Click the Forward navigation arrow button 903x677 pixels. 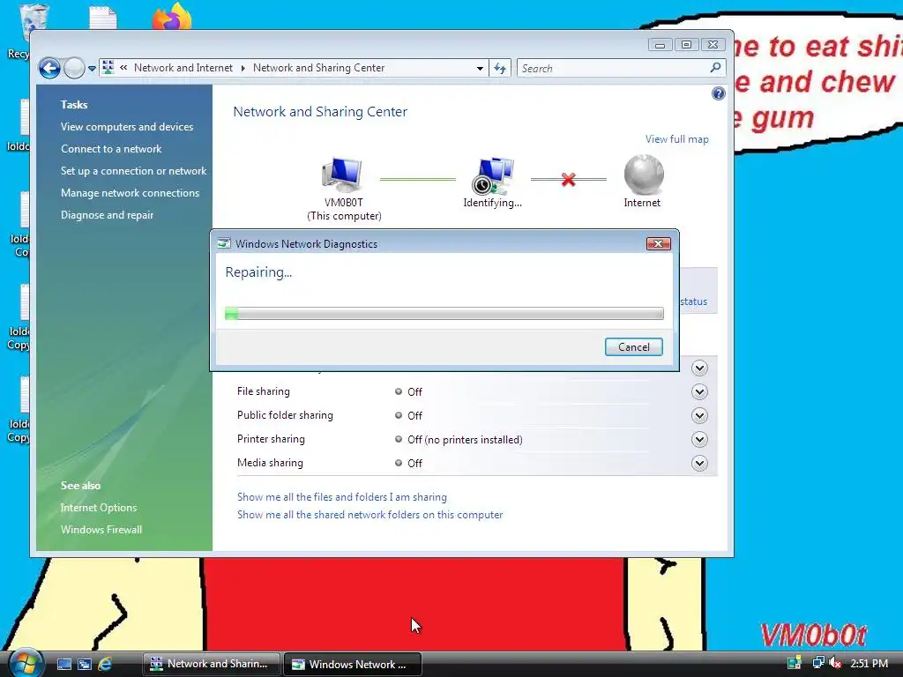pyautogui.click(x=74, y=68)
